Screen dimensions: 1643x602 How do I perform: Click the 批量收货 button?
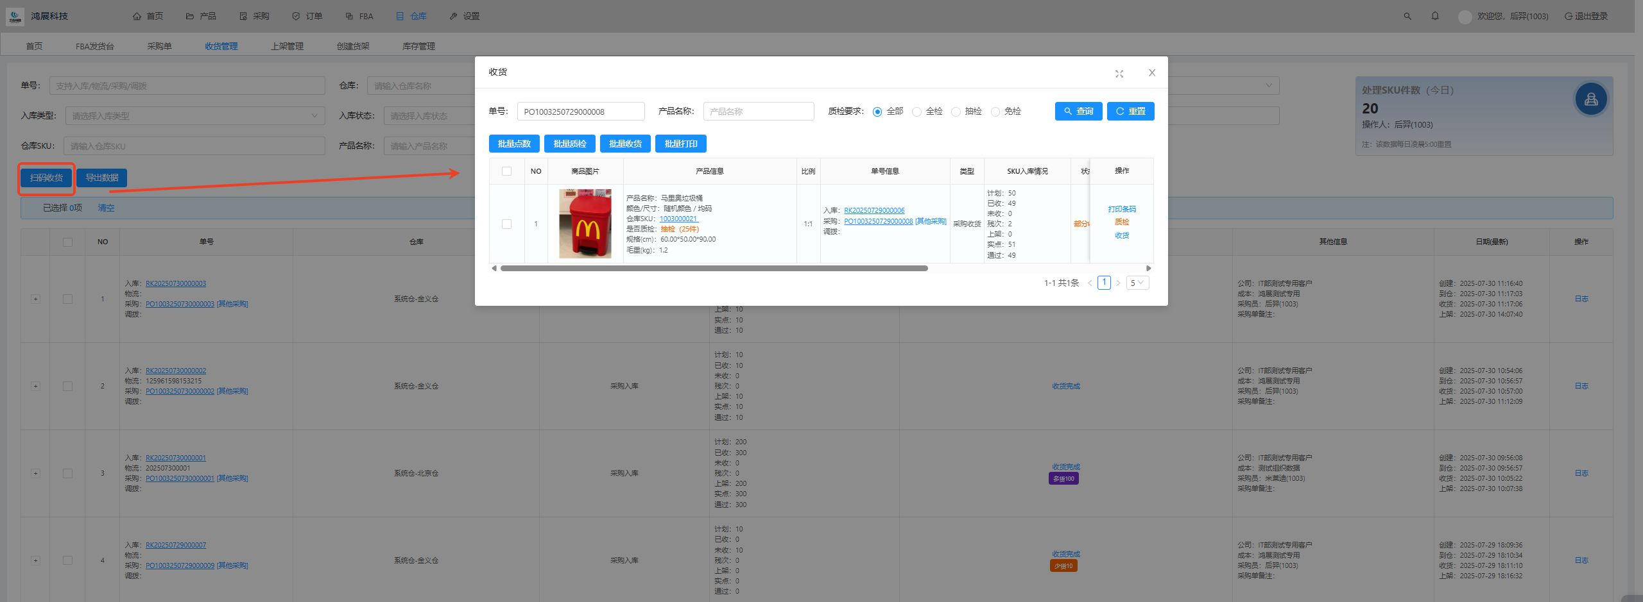click(x=625, y=144)
